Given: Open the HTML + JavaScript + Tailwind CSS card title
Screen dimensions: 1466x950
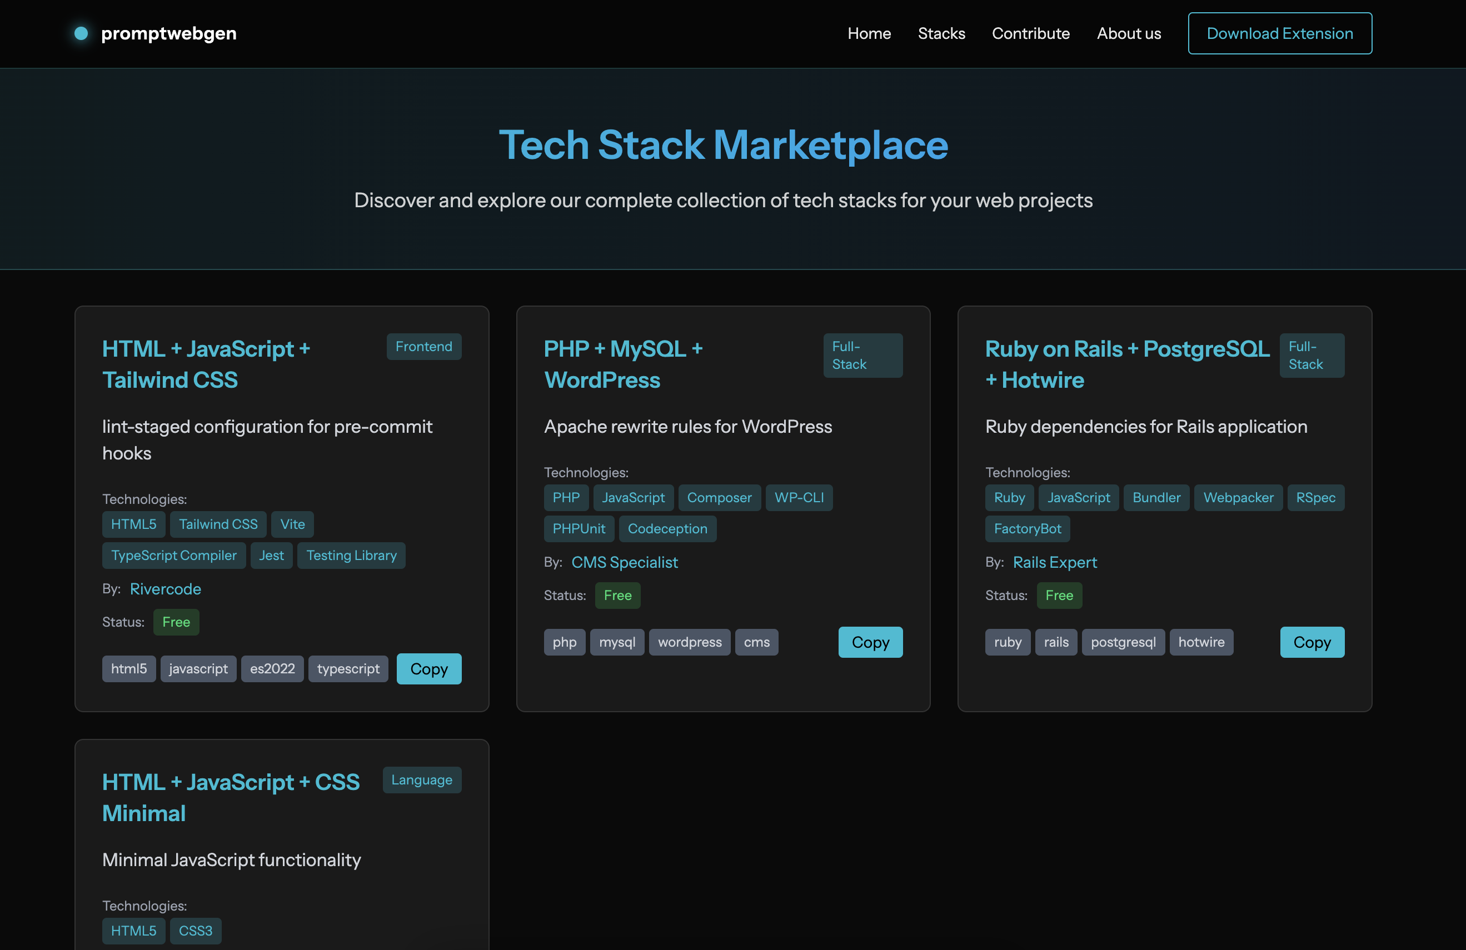Looking at the screenshot, I should click(206, 364).
